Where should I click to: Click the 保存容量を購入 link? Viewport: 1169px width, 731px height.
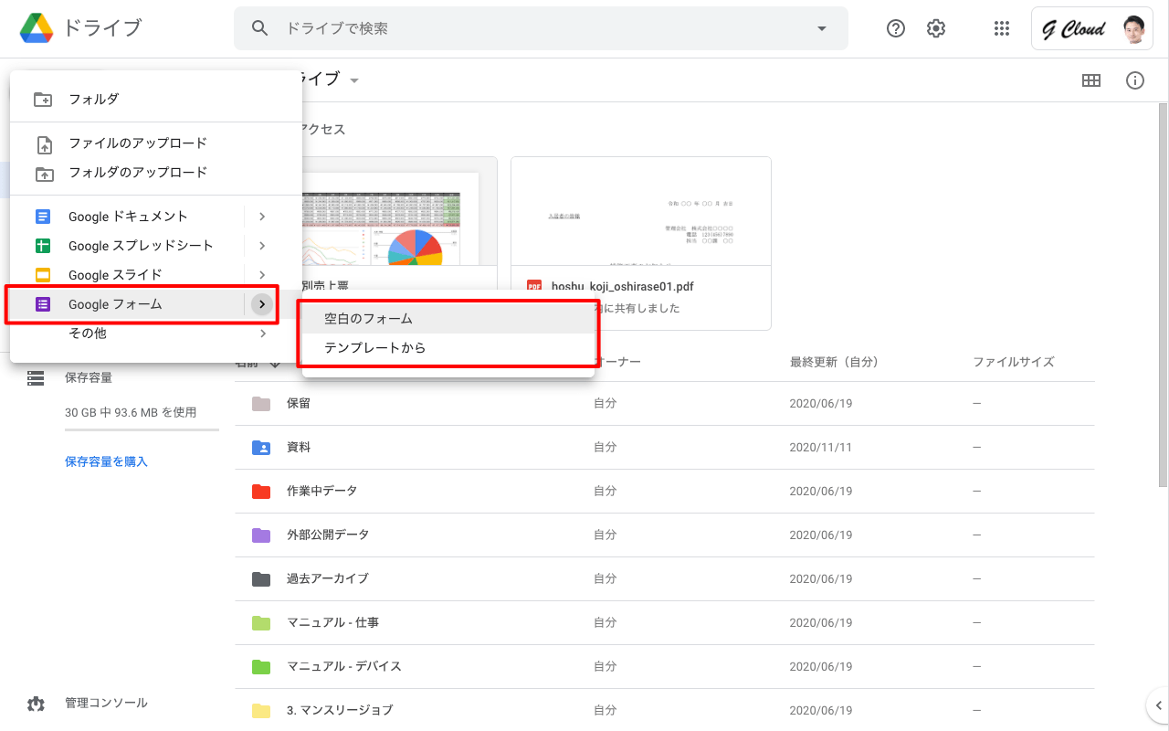106,461
